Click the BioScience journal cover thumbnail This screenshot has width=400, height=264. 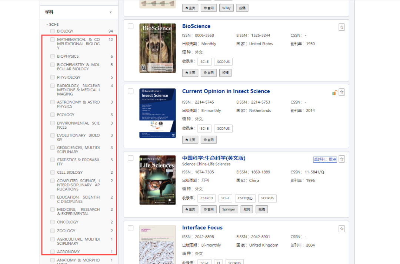[157, 48]
